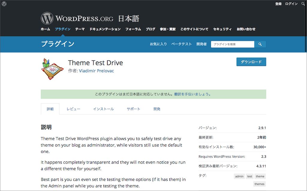This screenshot has height=191, width=307.
Task: Click the version value 2.9.1
Action: pyautogui.click(x=262, y=128)
